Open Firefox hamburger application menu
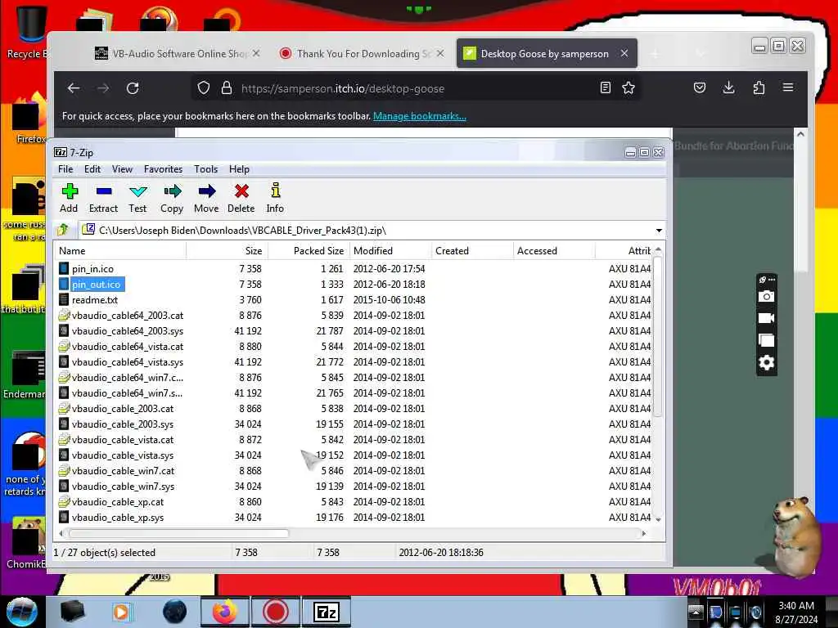Image resolution: width=838 pixels, height=628 pixels. (x=788, y=87)
